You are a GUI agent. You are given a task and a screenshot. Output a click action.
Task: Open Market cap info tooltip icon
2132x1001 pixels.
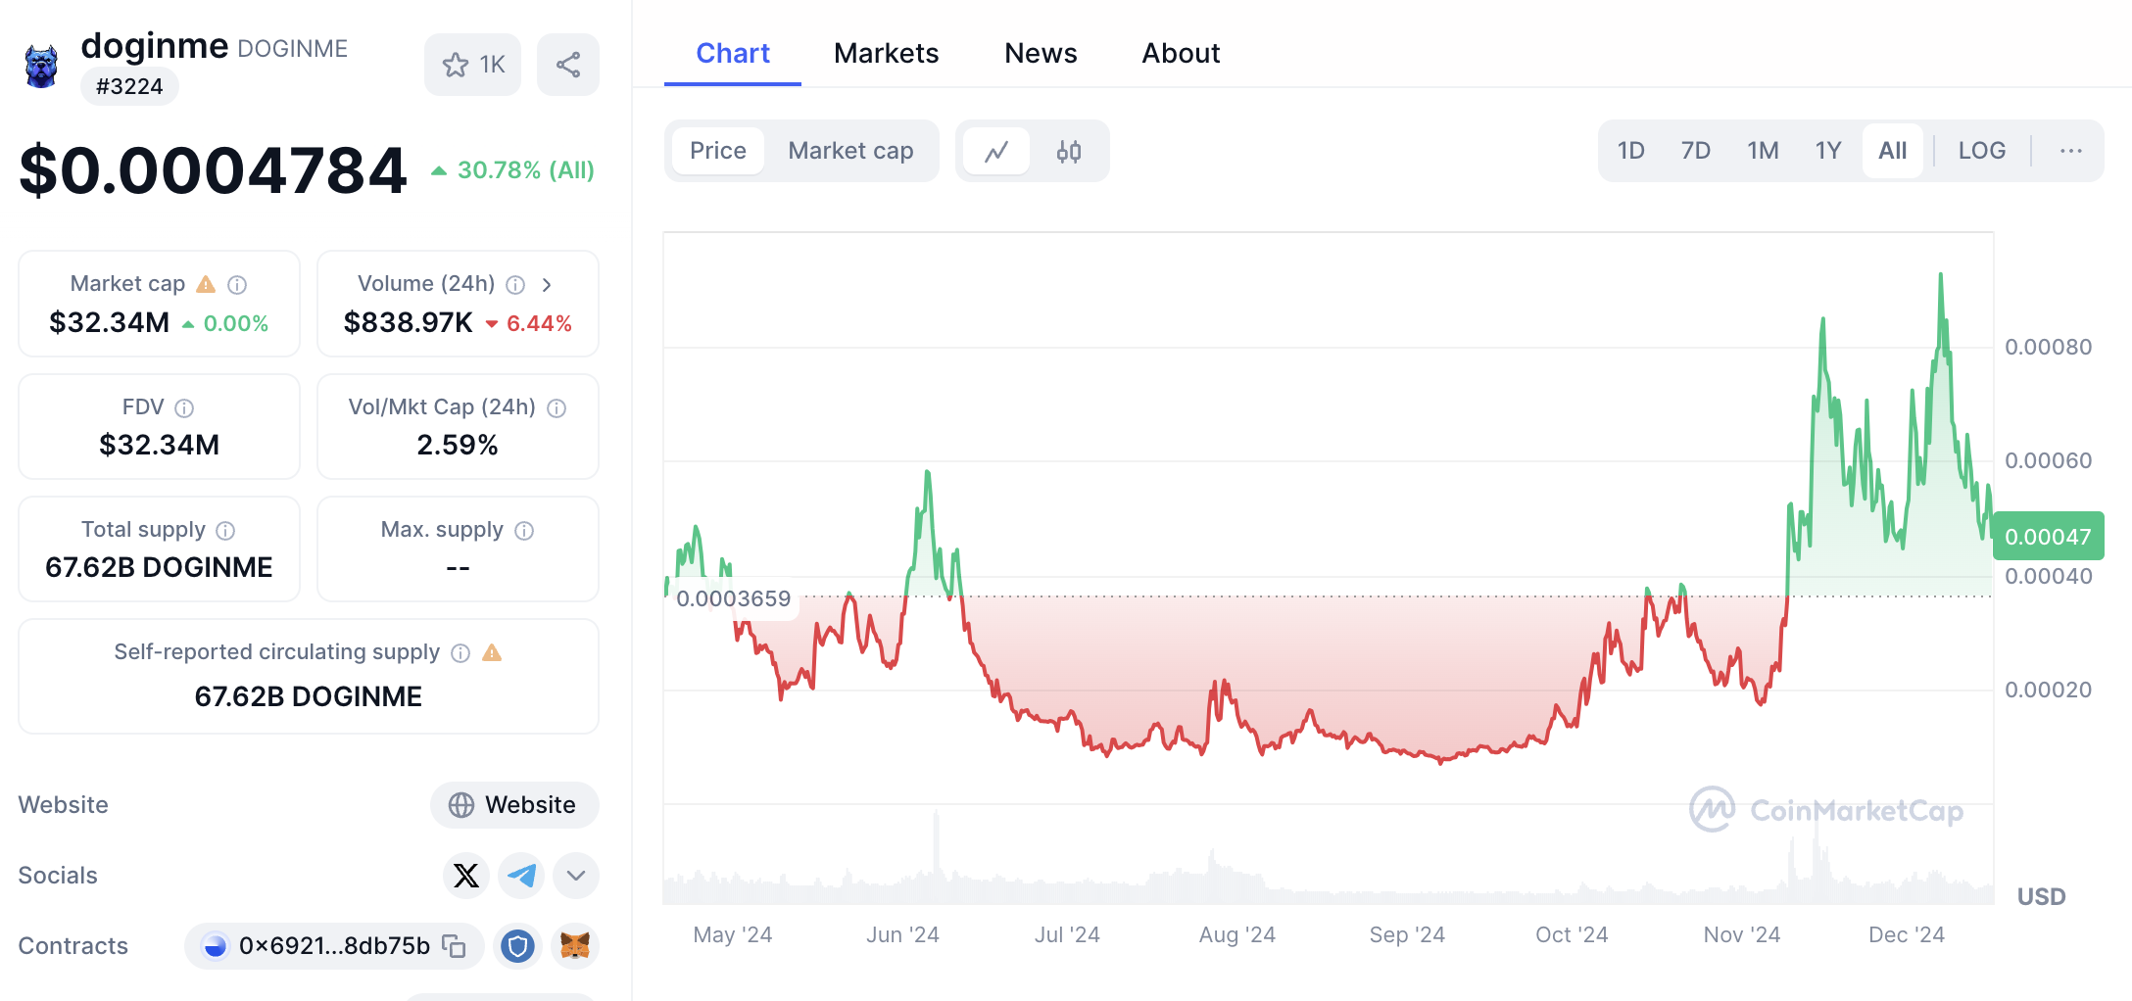pyautogui.click(x=237, y=284)
